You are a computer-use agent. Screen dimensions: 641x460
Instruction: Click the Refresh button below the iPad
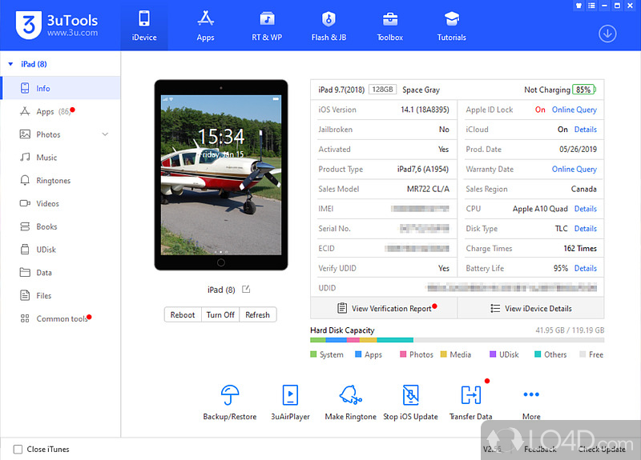coord(257,314)
